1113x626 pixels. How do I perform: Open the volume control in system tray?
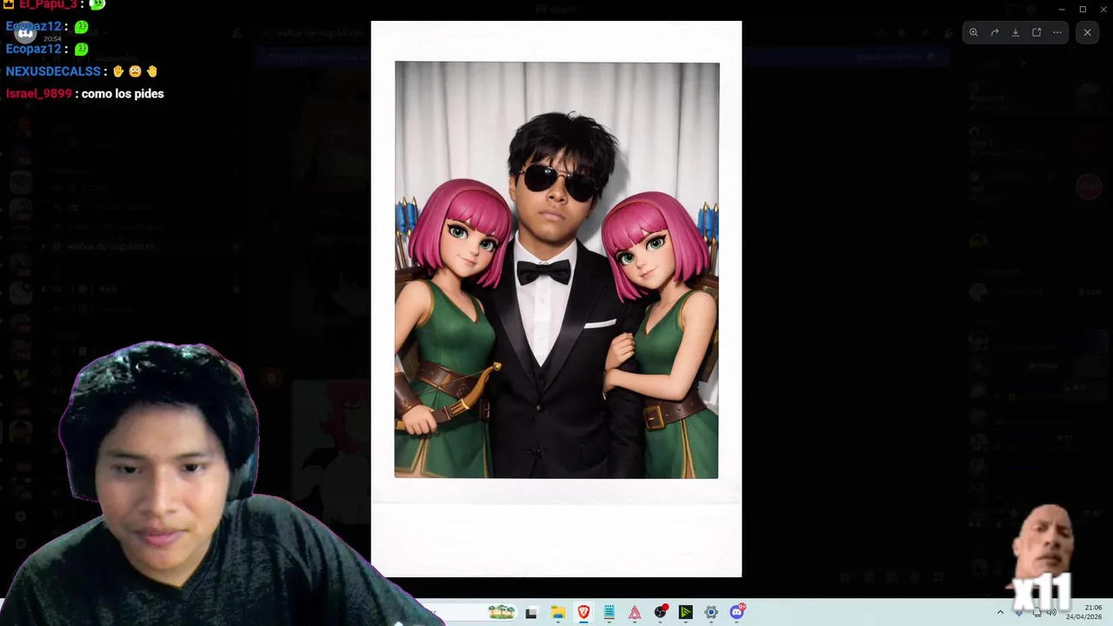1051,612
